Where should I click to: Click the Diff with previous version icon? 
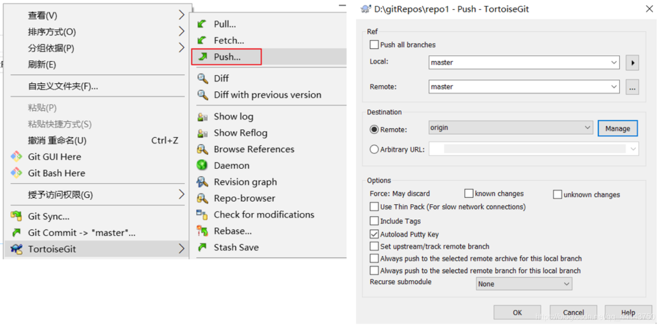[202, 94]
